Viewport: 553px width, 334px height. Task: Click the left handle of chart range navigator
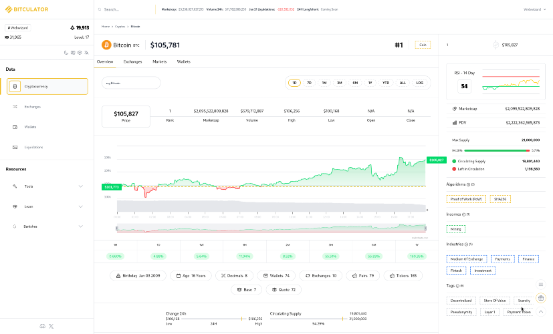click(x=117, y=228)
